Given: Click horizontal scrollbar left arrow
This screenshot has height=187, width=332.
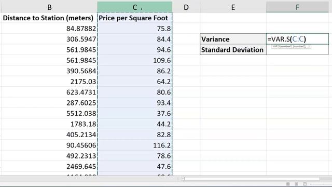Looking at the screenshot, I should [x=183, y=179].
